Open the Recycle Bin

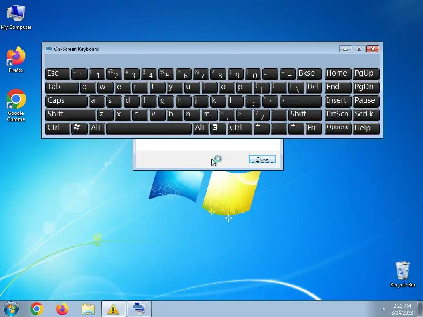click(x=402, y=274)
